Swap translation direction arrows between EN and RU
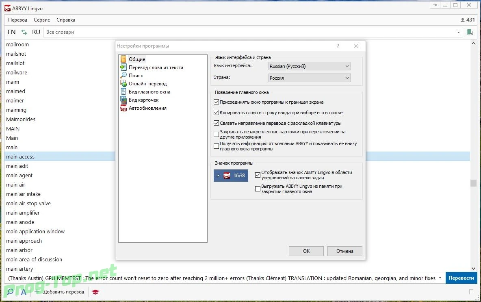Image resolution: width=481 pixels, height=302 pixels. point(24,32)
